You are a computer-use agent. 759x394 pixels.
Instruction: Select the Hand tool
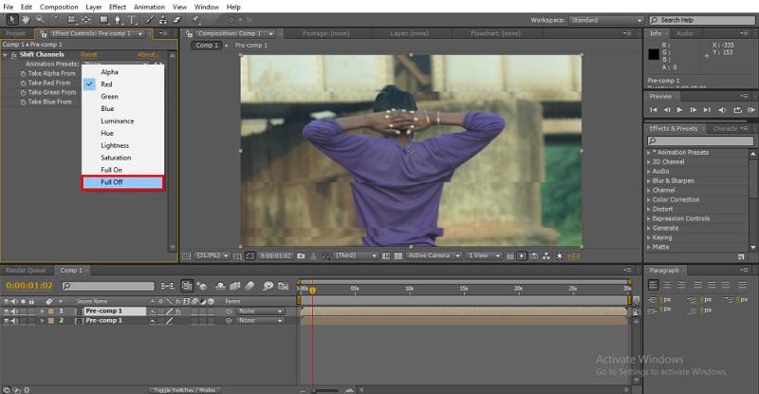(27, 20)
